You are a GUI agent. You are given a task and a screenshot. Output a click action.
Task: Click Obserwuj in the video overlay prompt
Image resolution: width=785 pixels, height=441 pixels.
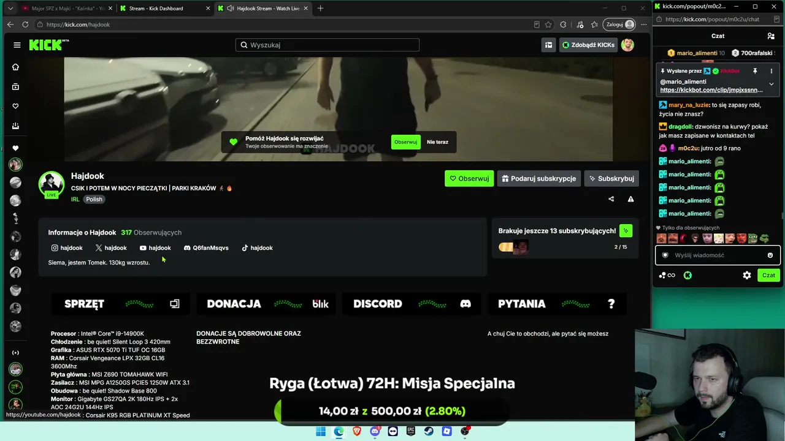(x=405, y=142)
